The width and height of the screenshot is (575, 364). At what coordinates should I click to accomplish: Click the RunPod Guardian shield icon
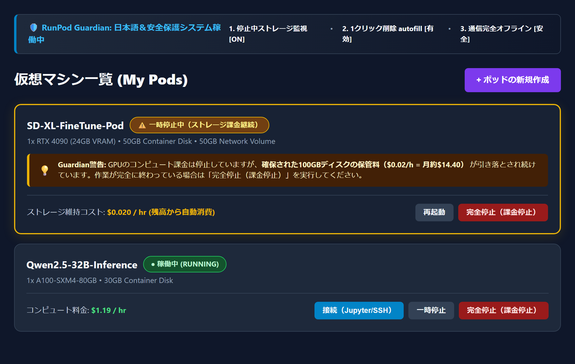click(x=34, y=28)
